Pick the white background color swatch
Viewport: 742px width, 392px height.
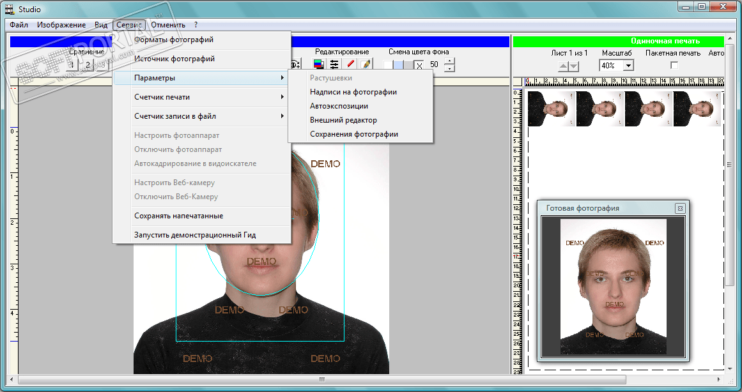[x=388, y=65]
